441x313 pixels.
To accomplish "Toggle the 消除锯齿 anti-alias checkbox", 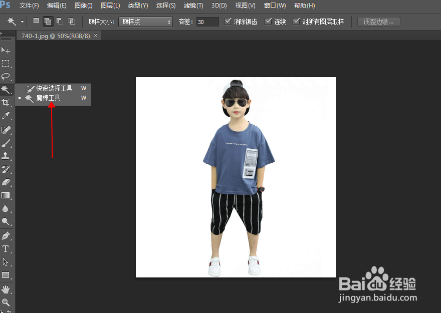I will [x=228, y=22].
